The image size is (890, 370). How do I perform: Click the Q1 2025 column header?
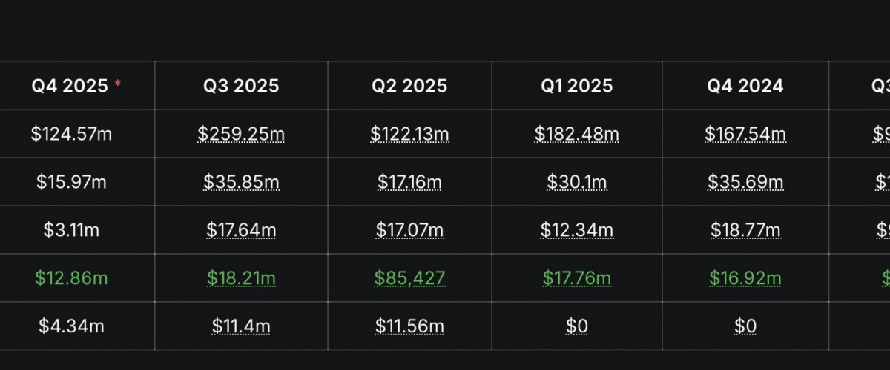(577, 86)
